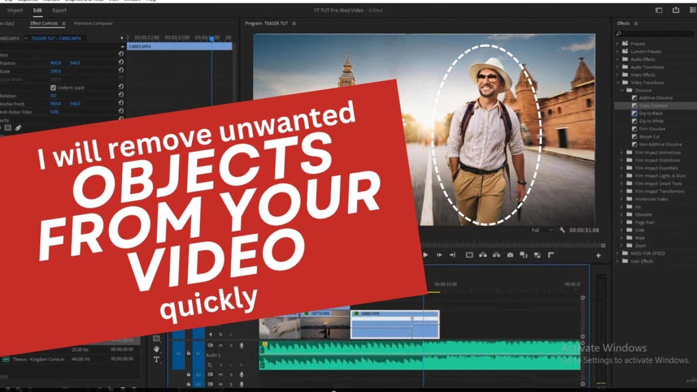Screen dimensions: 697x392
Task: Reset the Scale parameter
Action: coord(121,71)
